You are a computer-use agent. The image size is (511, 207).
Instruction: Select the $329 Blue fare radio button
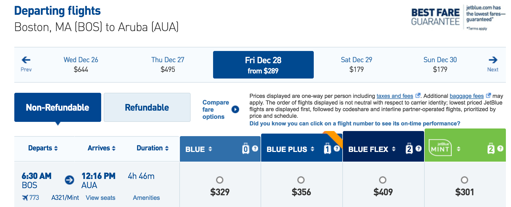point(219,180)
